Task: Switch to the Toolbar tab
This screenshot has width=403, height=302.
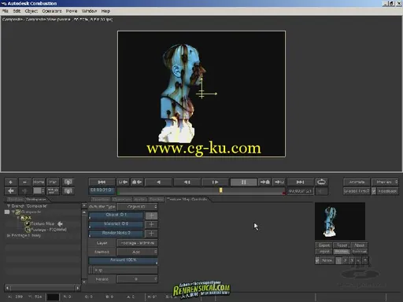Action: pyautogui.click(x=15, y=200)
